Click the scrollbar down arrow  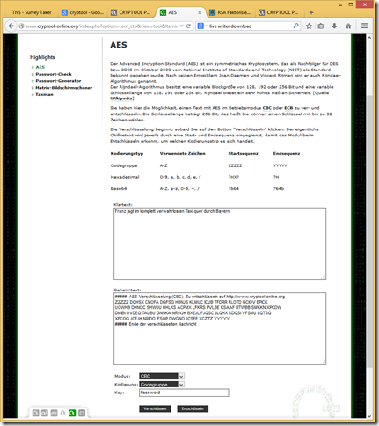pos(369,416)
